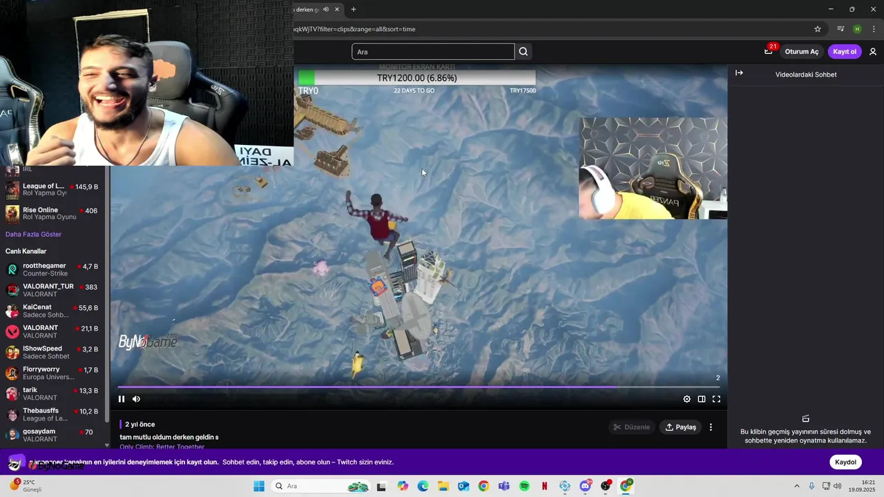This screenshot has width=884, height=497.
Task: Open IShowSpeed live channel
Action: [52, 352]
